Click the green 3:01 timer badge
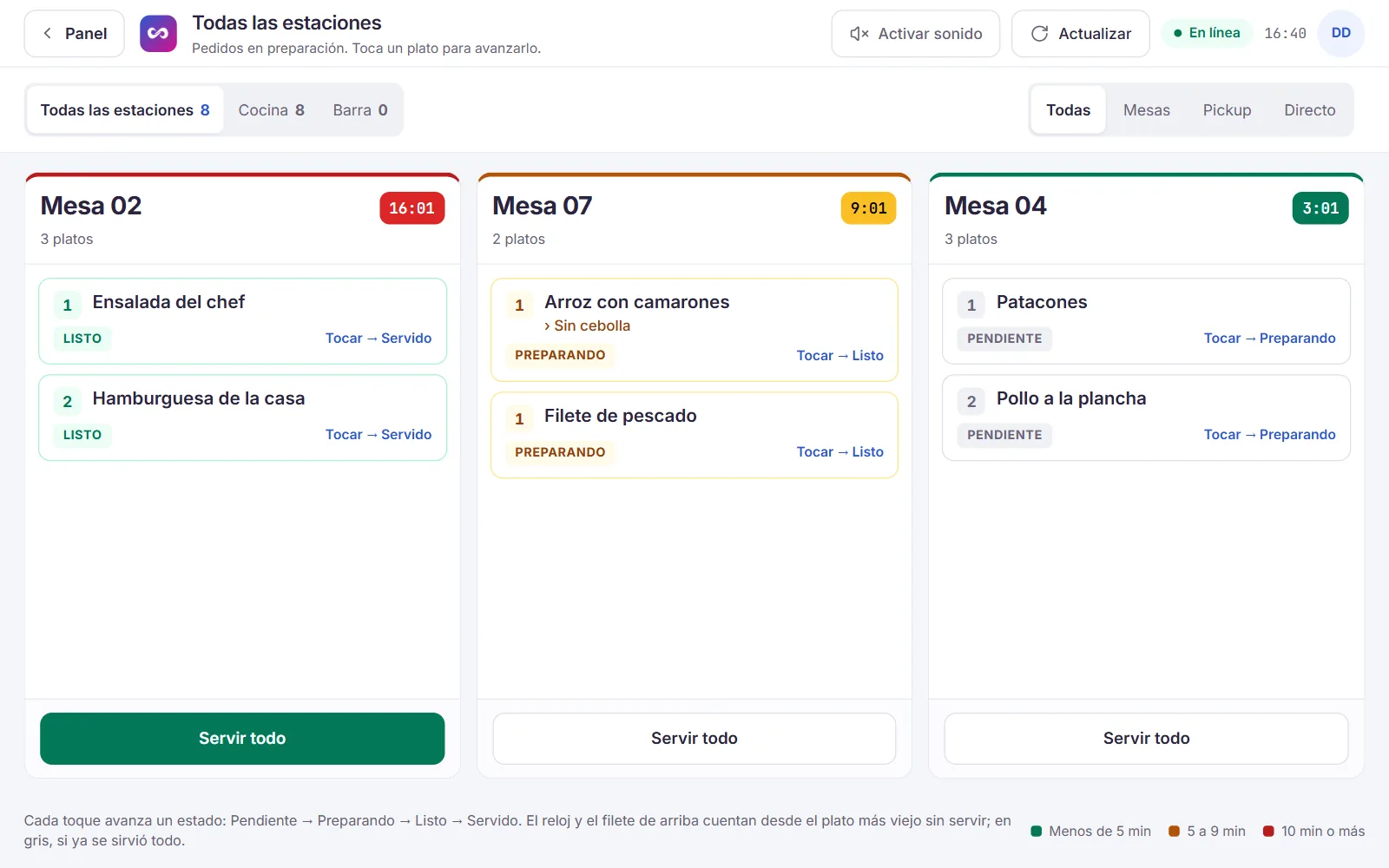The image size is (1389, 868). pos(1320,208)
